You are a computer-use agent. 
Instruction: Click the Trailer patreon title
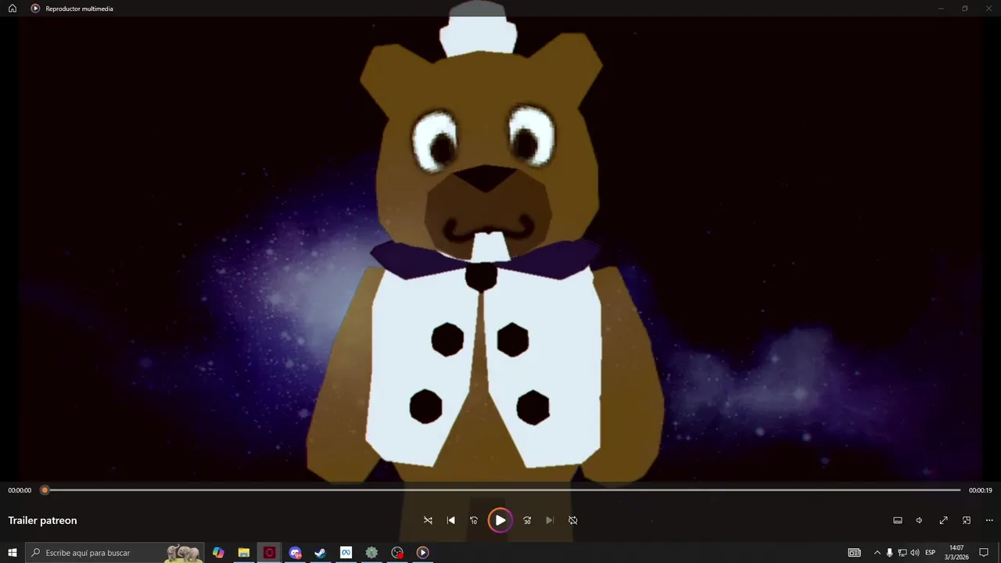coord(42,520)
